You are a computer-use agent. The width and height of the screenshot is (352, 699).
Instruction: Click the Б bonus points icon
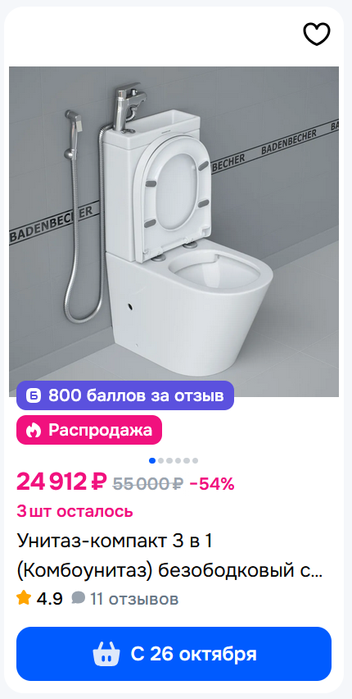coord(34,395)
